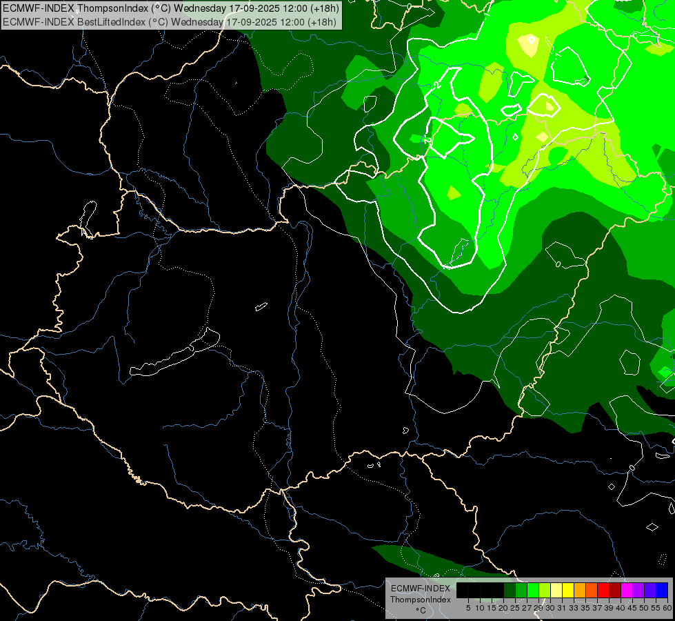Select the dark red 39-40 legend swatch

click(615, 590)
